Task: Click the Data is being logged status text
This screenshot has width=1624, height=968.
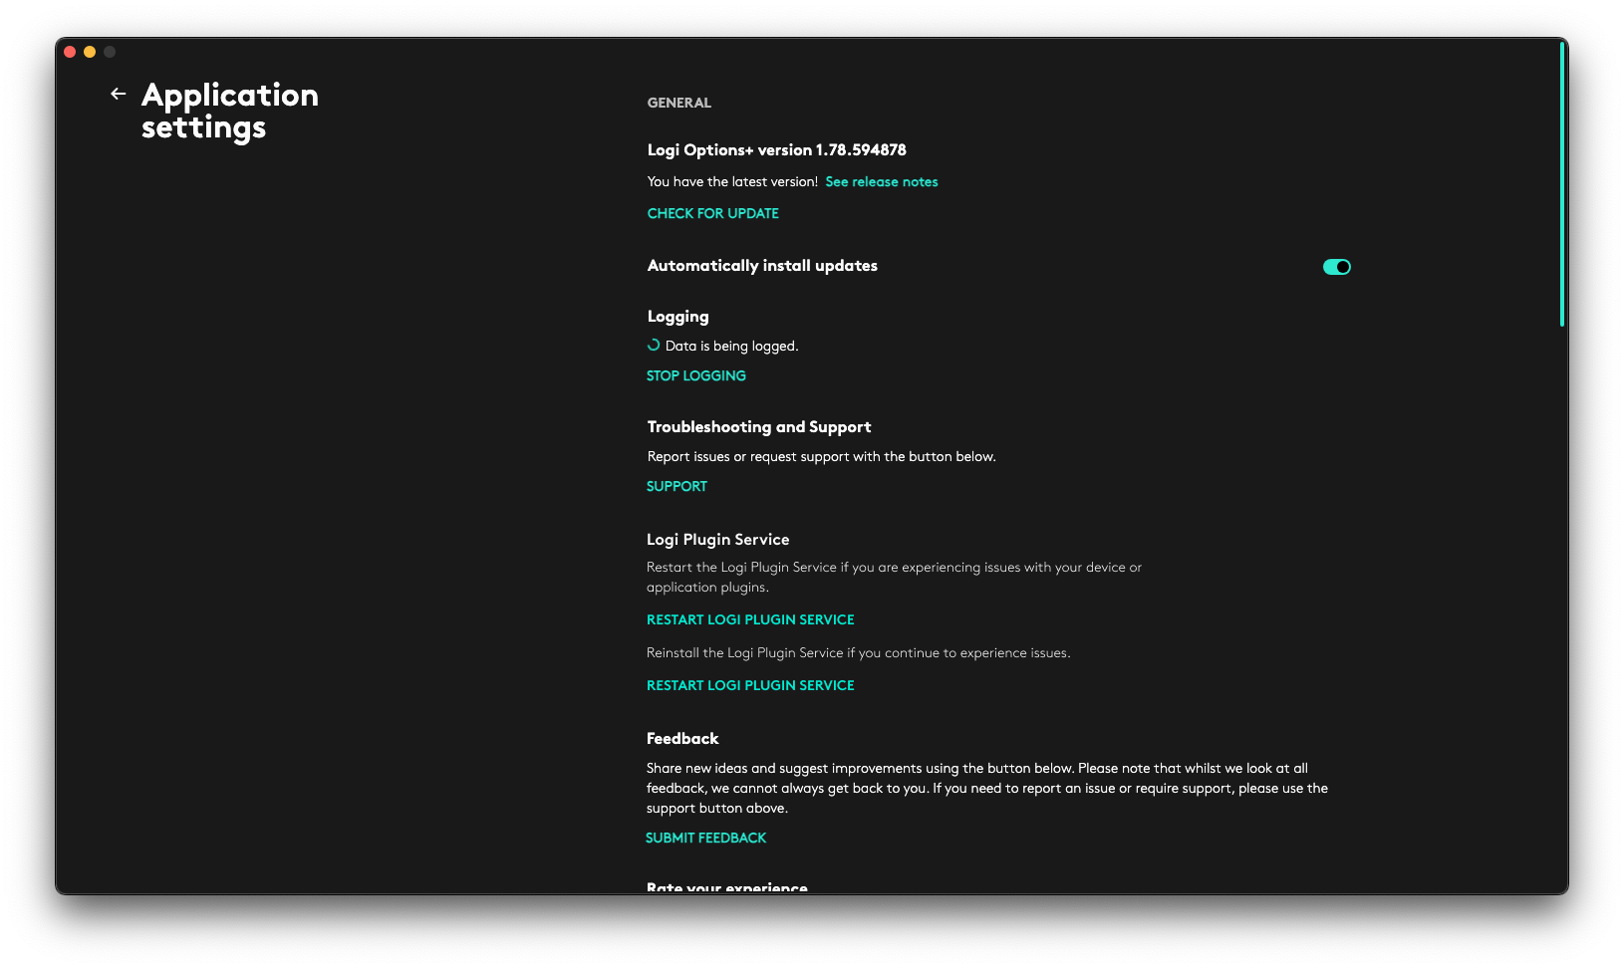Action: coord(731,347)
